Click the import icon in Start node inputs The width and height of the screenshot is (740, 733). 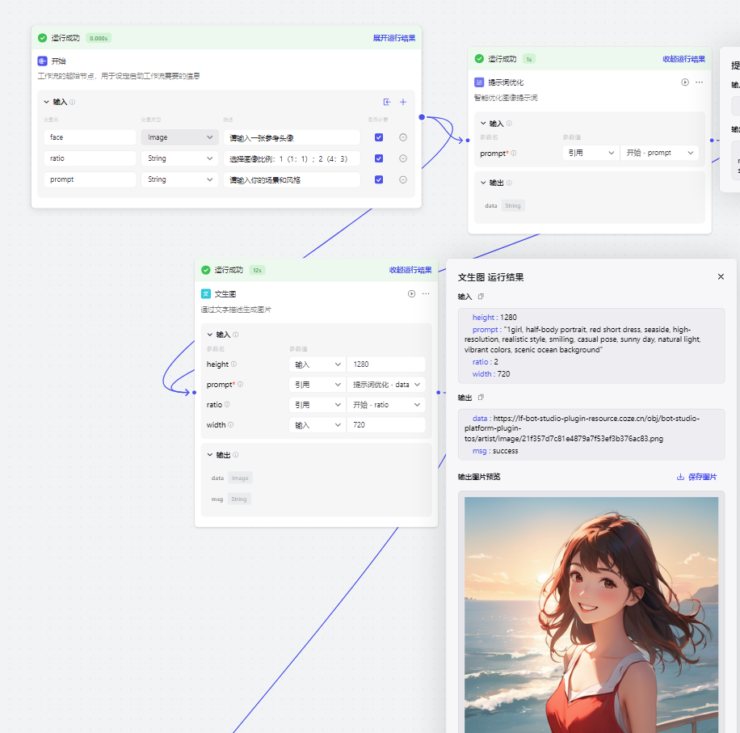pyautogui.click(x=387, y=102)
